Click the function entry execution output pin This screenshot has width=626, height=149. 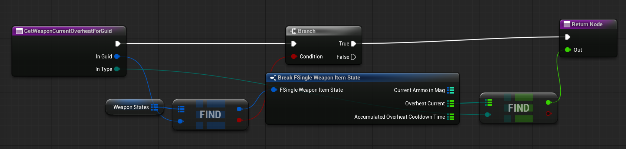118,44
